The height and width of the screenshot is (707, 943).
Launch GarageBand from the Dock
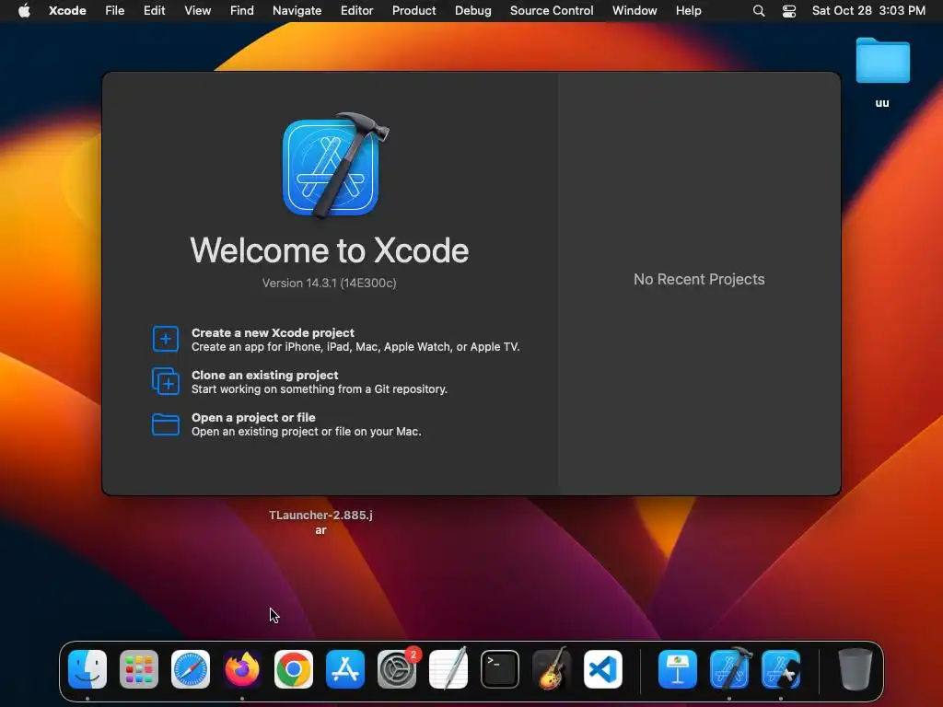click(x=552, y=668)
